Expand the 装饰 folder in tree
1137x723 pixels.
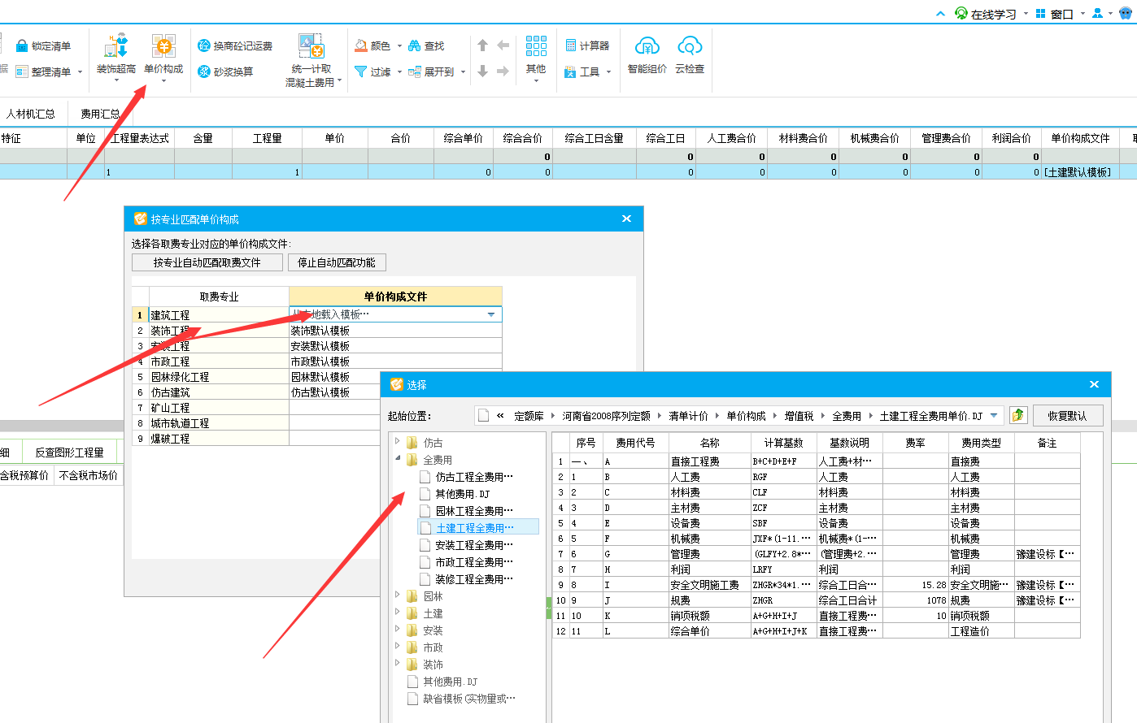coord(398,664)
